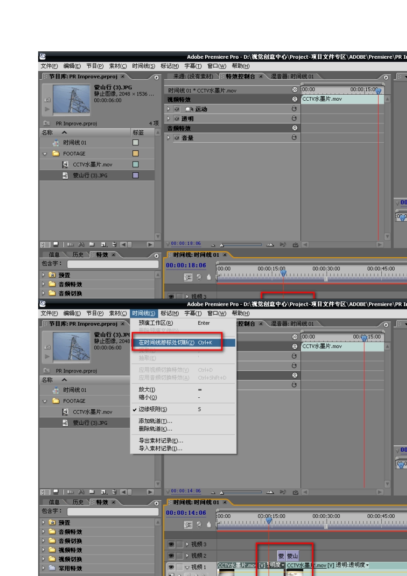
Task: Toggle timeline view button beside 时间线 01 * CCTV水墨片.mov
Action: pos(294,90)
